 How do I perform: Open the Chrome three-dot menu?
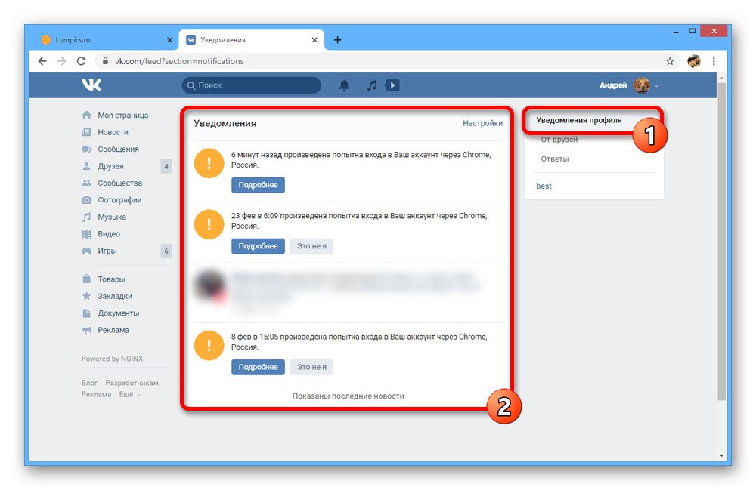pyautogui.click(x=714, y=61)
